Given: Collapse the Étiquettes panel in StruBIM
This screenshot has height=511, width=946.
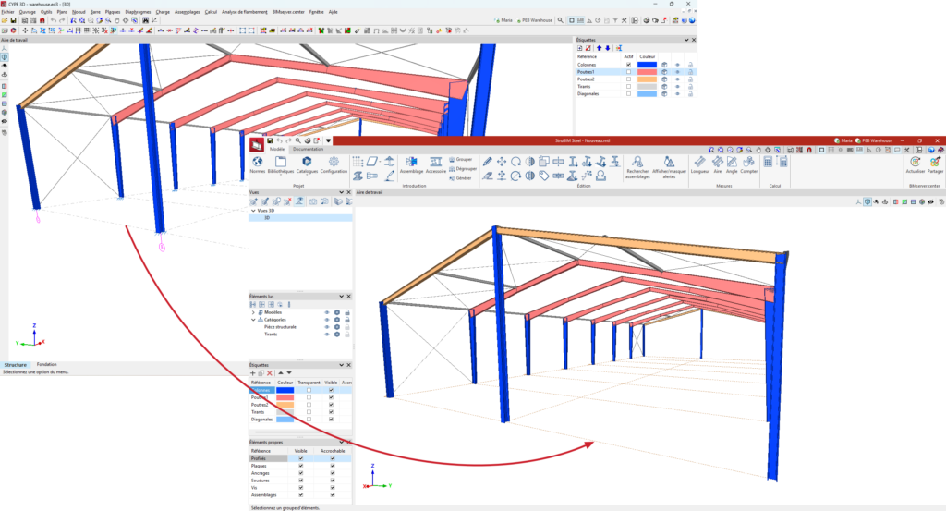Looking at the screenshot, I should click(342, 364).
